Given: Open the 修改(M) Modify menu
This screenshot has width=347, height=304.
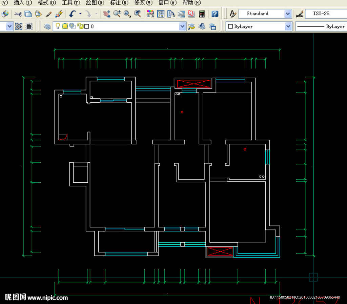Looking at the screenshot, I should coord(143,3).
